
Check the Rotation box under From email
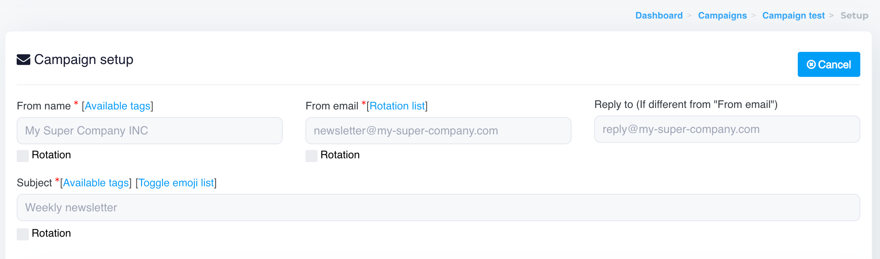pyautogui.click(x=312, y=156)
